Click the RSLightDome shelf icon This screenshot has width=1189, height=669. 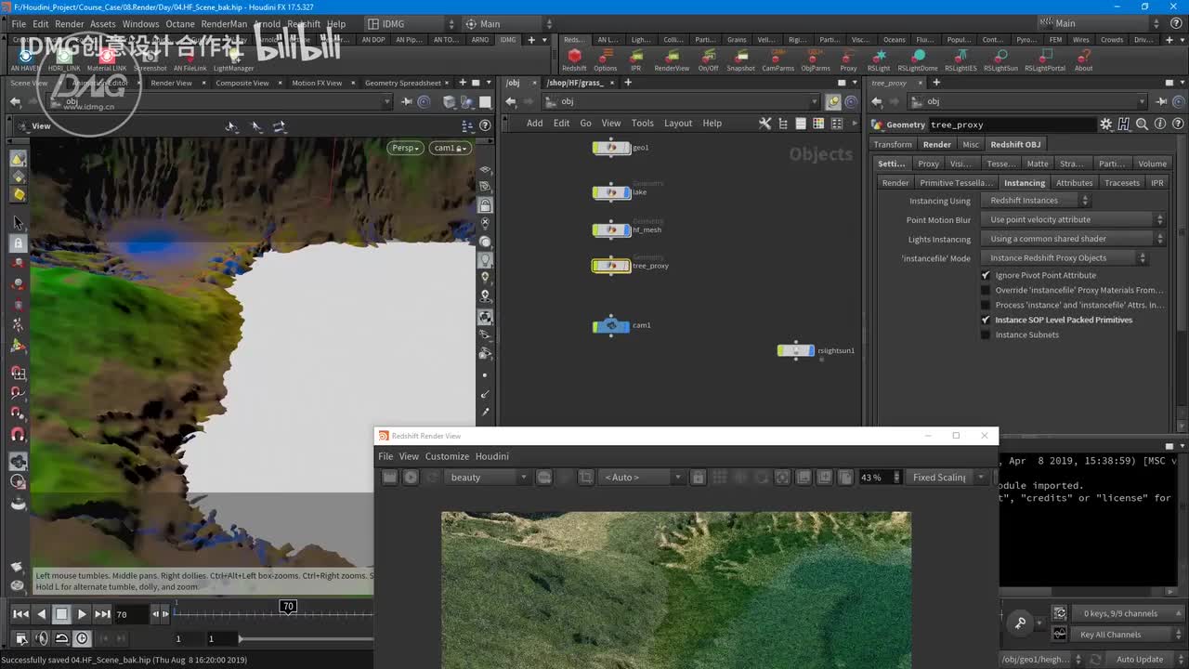click(x=917, y=59)
